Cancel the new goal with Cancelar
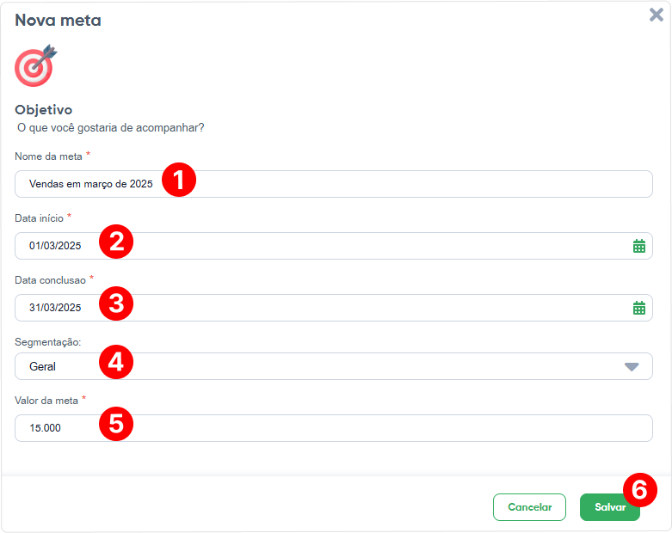This screenshot has width=672, height=533. coord(529,507)
